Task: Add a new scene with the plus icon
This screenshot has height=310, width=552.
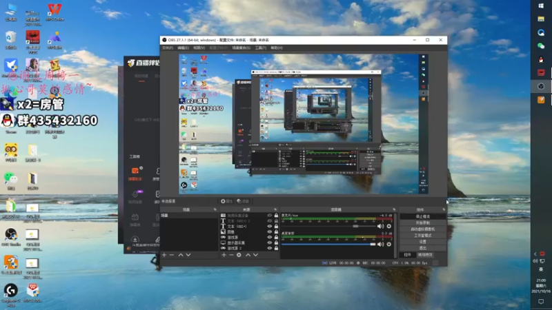Action: point(164,255)
